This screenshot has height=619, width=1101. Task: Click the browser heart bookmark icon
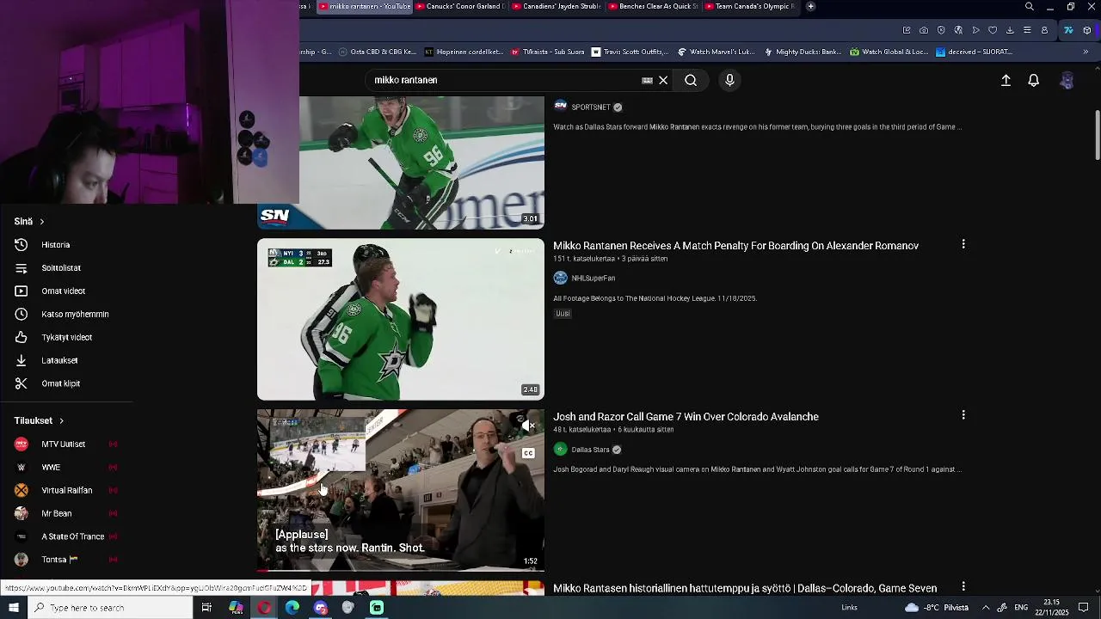[x=993, y=30]
